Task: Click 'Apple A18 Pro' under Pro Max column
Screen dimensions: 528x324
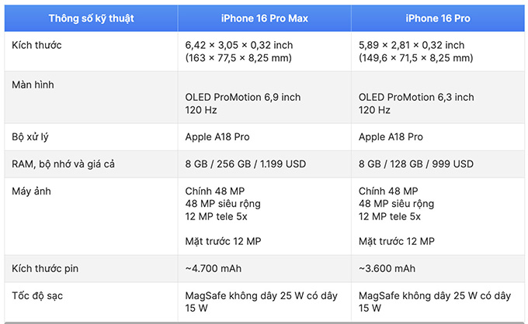Action: tap(217, 136)
